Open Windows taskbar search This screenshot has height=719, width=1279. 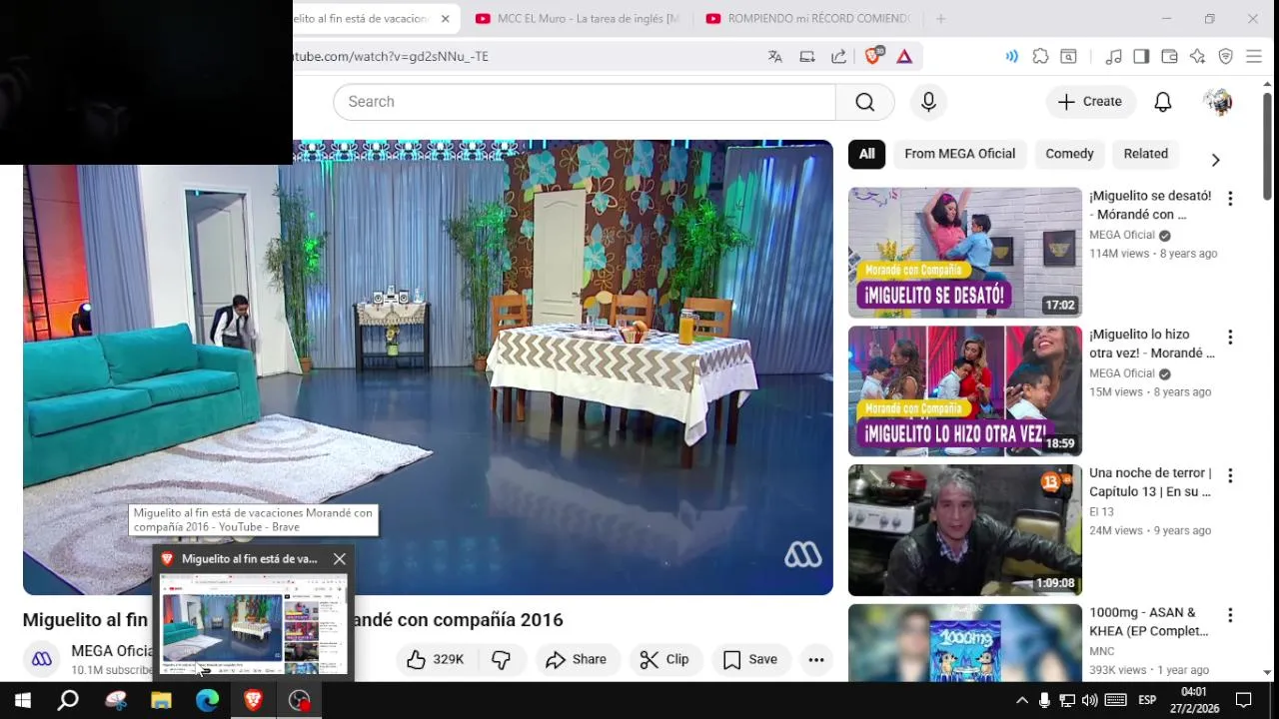pyautogui.click(x=68, y=700)
